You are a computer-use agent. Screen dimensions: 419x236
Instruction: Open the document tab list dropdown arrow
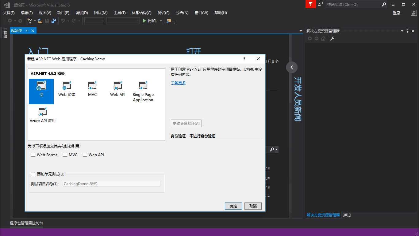point(301,31)
